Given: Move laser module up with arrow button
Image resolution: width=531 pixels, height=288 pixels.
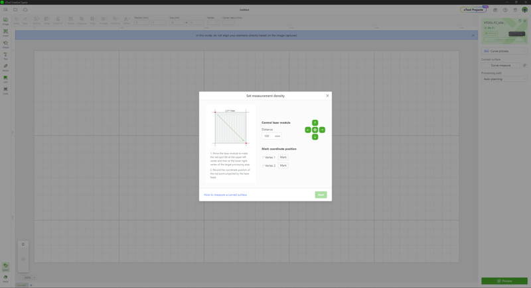Looking at the screenshot, I should 315,122.
